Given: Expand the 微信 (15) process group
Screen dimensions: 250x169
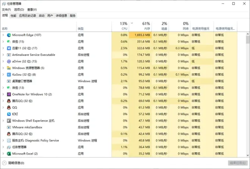Looking at the screenshot, I should pos(3,42).
